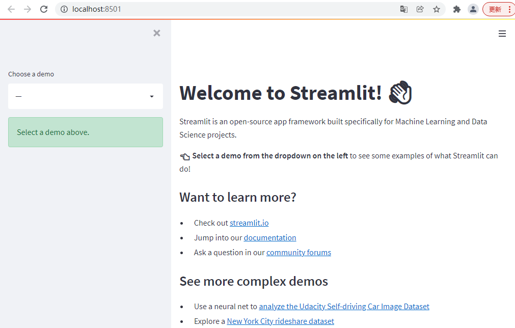The image size is (515, 328).
Task: Click the 'Welcome to Streamlit!' heading
Action: (x=281, y=93)
